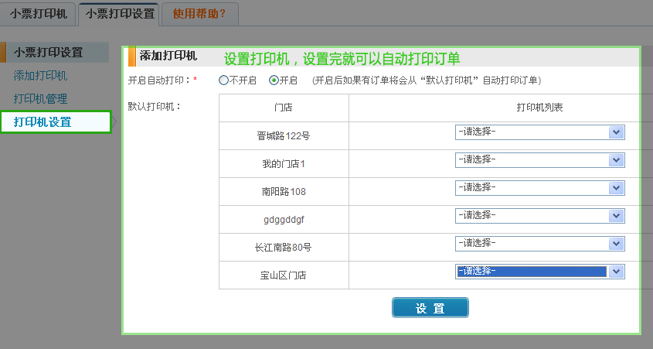Open 打印机管理 in the sidebar

40,99
